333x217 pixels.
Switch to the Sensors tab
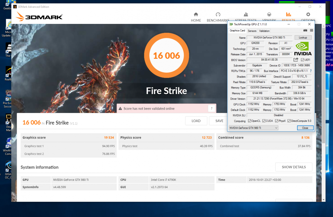pyautogui.click(x=252, y=31)
